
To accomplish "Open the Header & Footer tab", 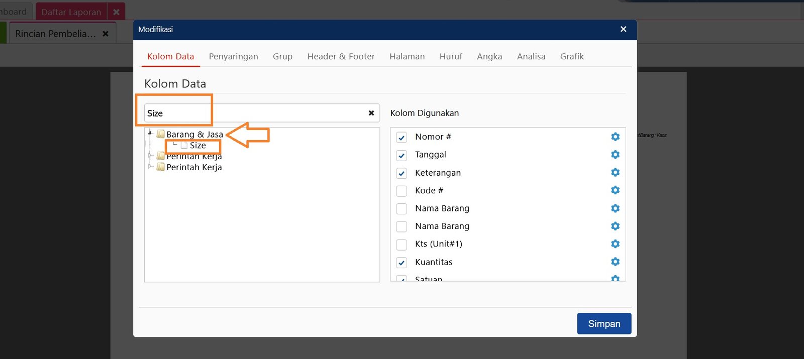I will (341, 57).
